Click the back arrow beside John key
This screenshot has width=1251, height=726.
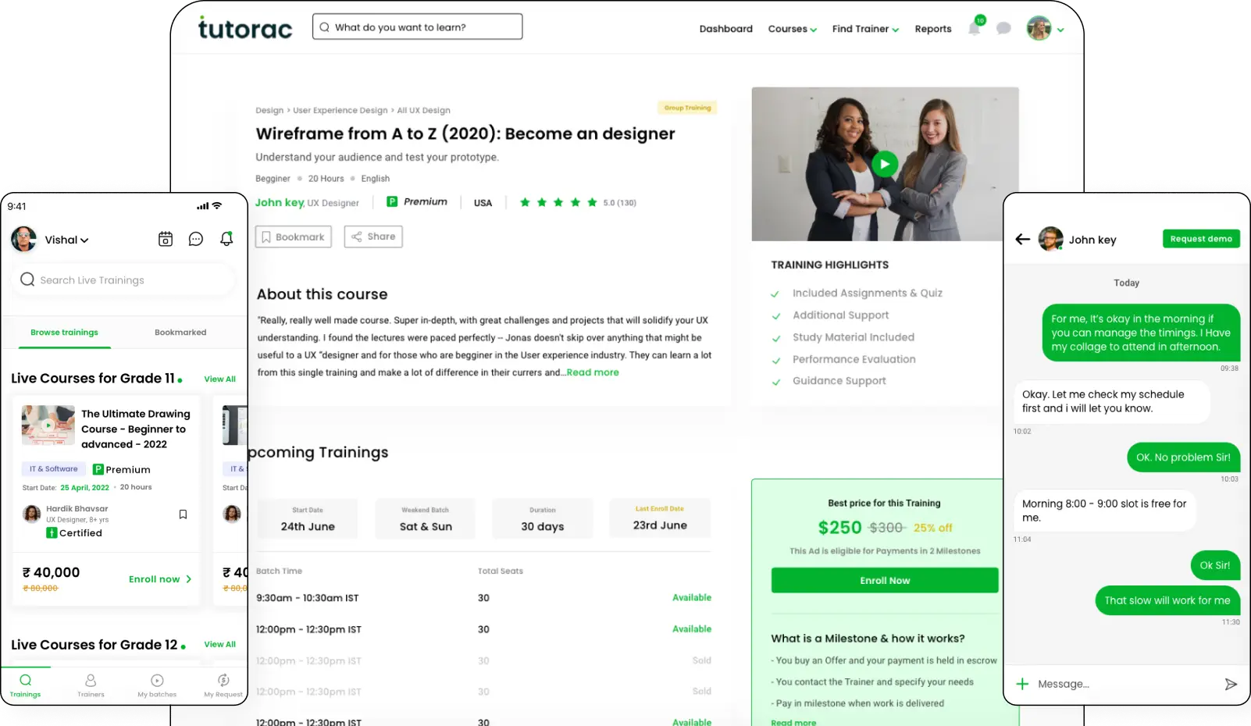point(1022,240)
